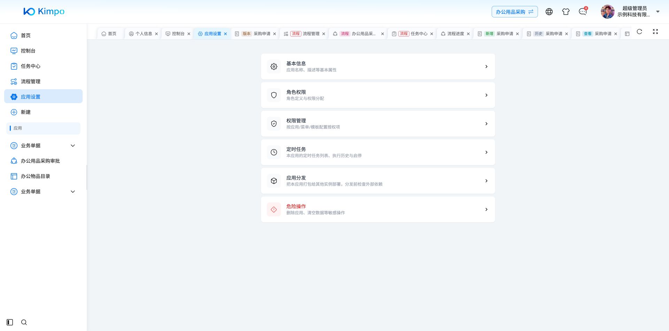Image resolution: width=669 pixels, height=331 pixels.
Task: Close the 版本 采购申请 tab
Action: pos(275,34)
